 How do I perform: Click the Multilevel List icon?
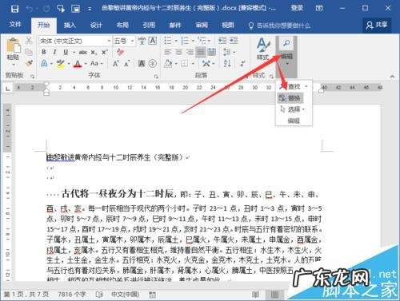click(202, 41)
